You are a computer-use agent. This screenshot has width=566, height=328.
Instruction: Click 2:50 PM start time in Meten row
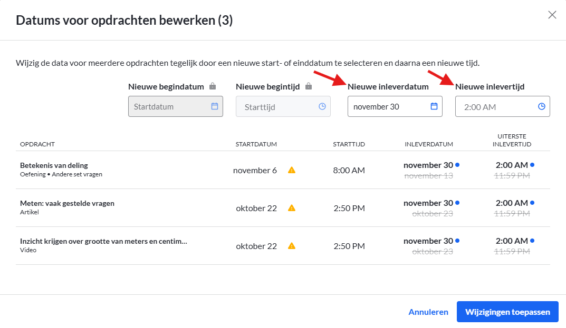point(349,208)
